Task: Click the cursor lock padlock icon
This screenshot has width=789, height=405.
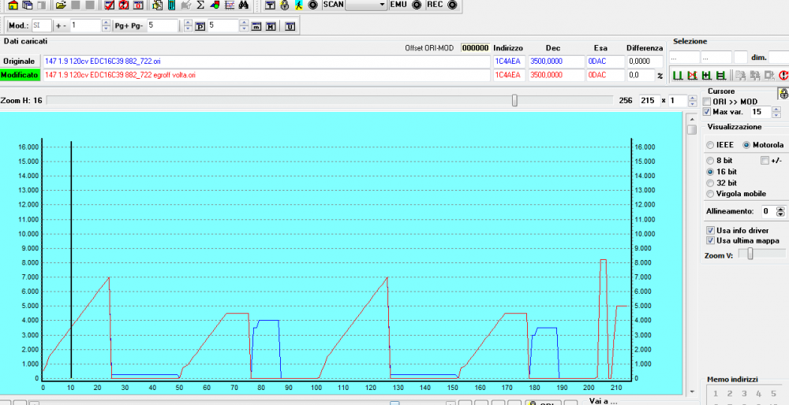Action: pyautogui.click(x=784, y=94)
